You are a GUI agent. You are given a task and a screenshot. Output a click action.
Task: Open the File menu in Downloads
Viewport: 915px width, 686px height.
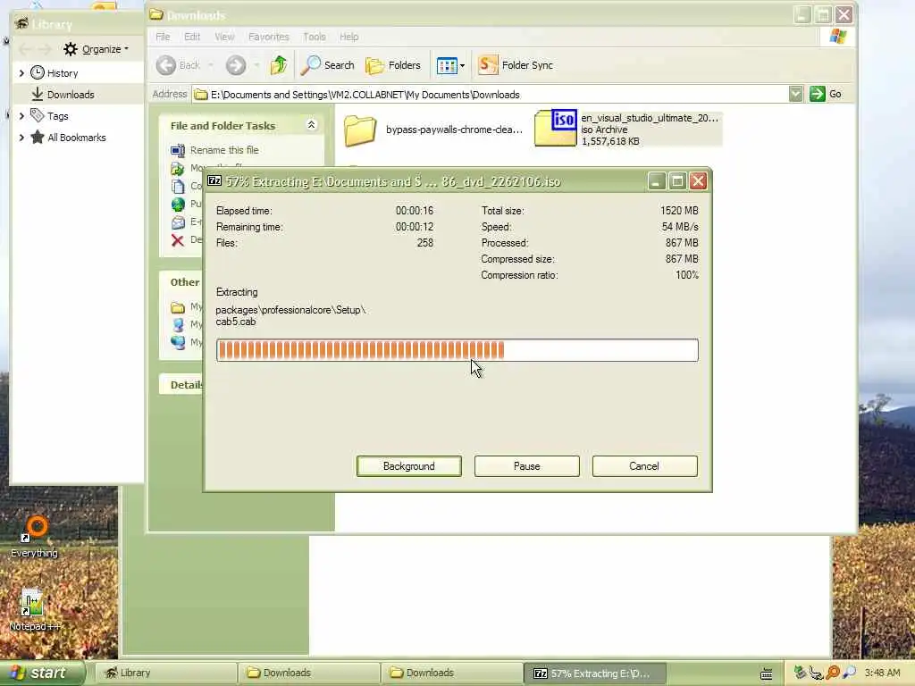click(x=163, y=37)
